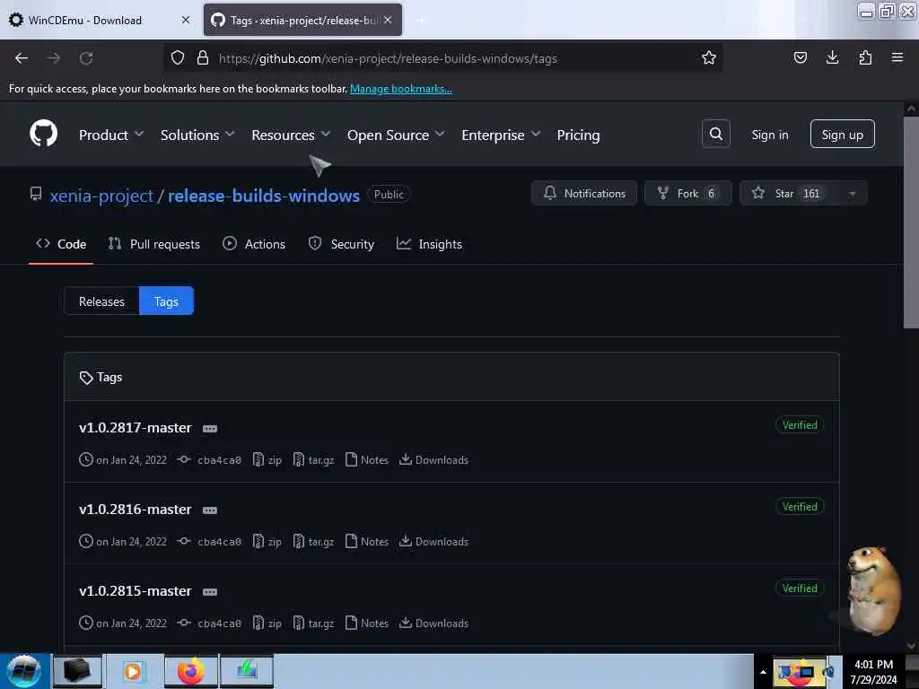Image resolution: width=919 pixels, height=689 pixels.
Task: Open Notes for v1.0.2816-master
Action: point(367,541)
